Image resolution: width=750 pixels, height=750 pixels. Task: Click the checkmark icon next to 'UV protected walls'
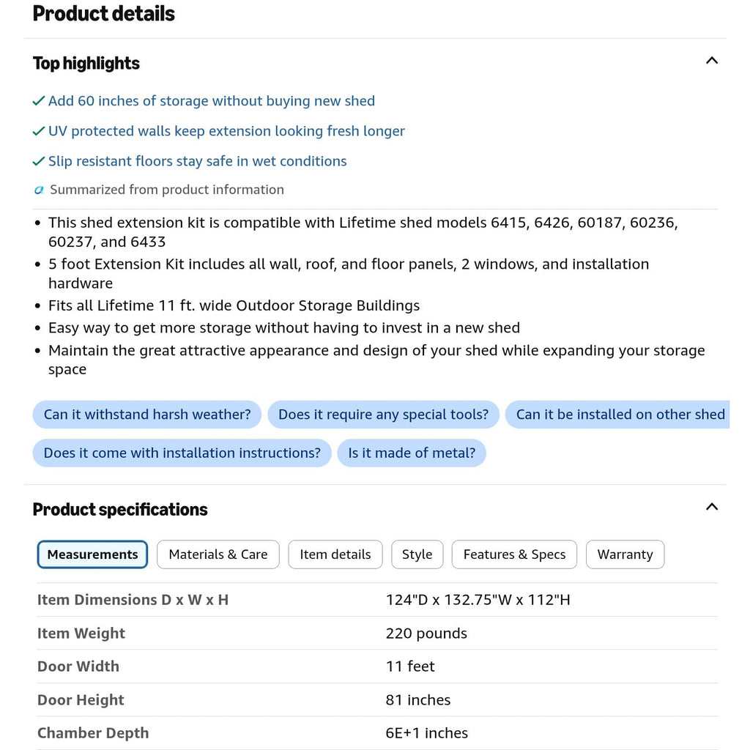coord(39,131)
